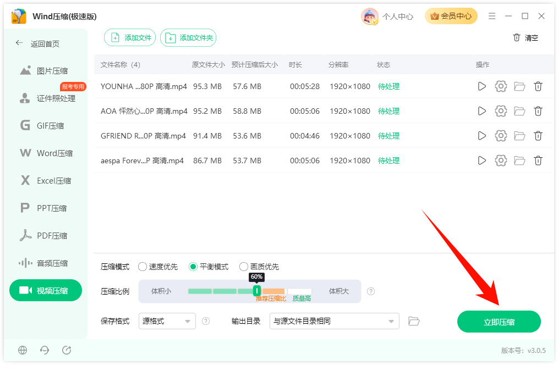This screenshot has height=365, width=558.
Task: Open the headset support icon
Action: (x=45, y=350)
